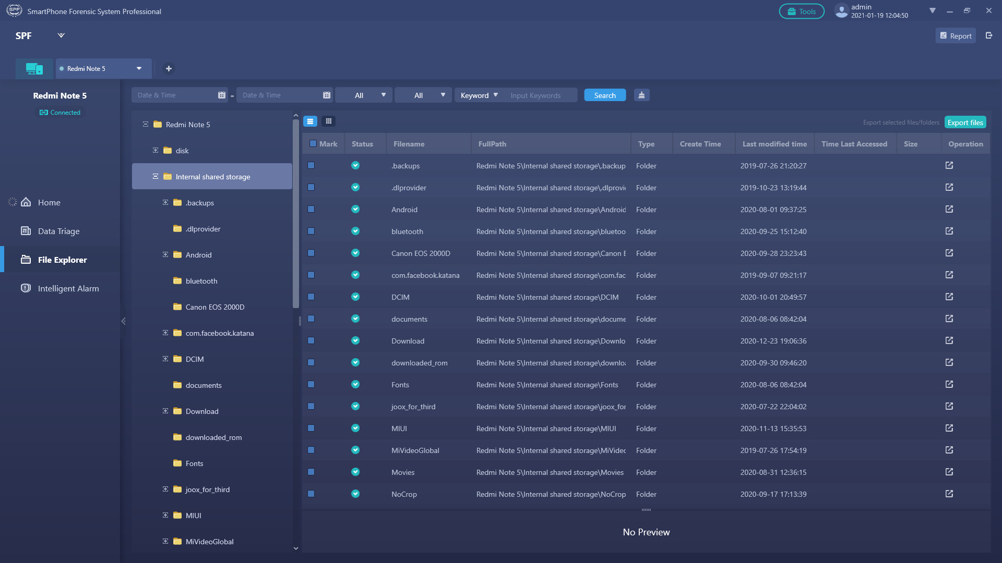Toggle the Mark all checkbox in header
The width and height of the screenshot is (1002, 563).
(x=313, y=143)
